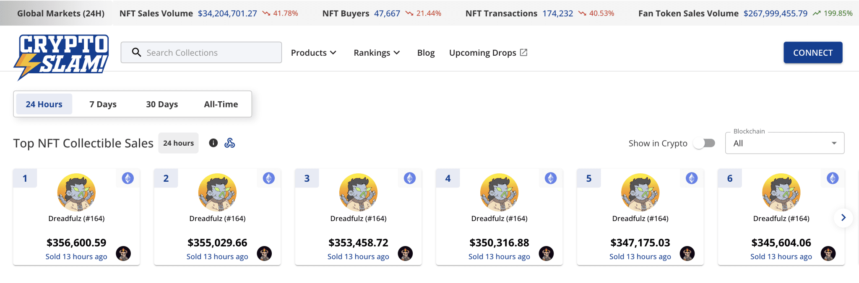Open collection avatar beside $345,604.06 sale

click(828, 253)
